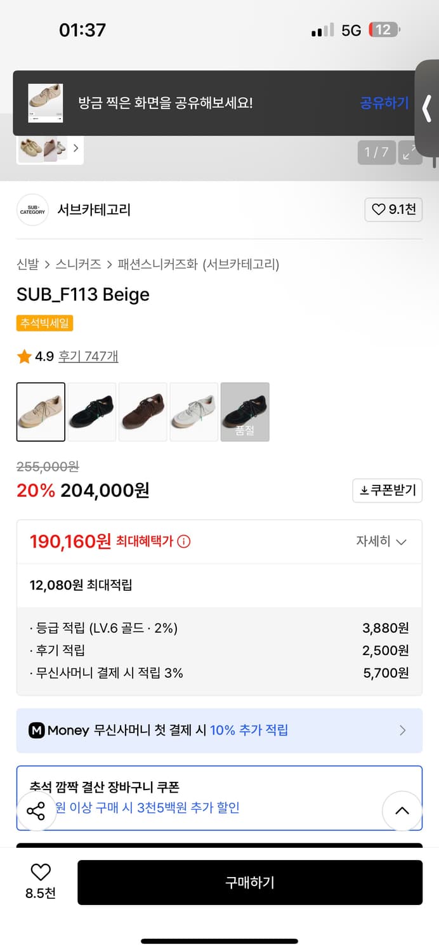Tap 공유하기 in the screenshot banner
This screenshot has width=439, height=952.
[384, 103]
